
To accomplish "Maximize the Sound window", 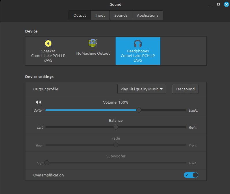I will coord(218,4).
